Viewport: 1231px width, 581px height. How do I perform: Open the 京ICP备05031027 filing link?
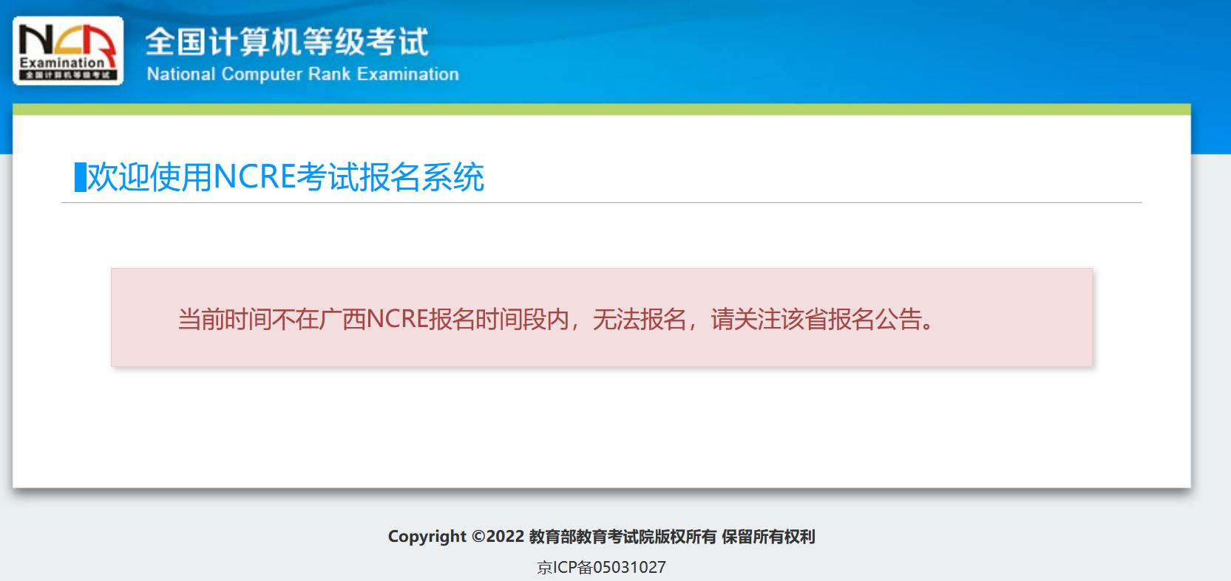pyautogui.click(x=601, y=567)
